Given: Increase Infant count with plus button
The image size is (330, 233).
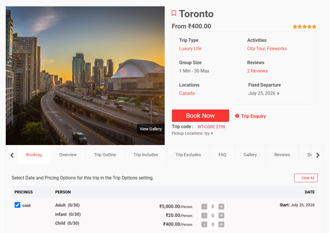Looking at the screenshot, I should [x=221, y=216].
